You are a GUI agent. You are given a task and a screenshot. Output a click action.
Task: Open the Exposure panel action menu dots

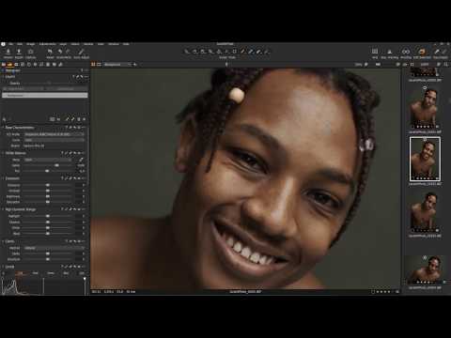coord(84,178)
